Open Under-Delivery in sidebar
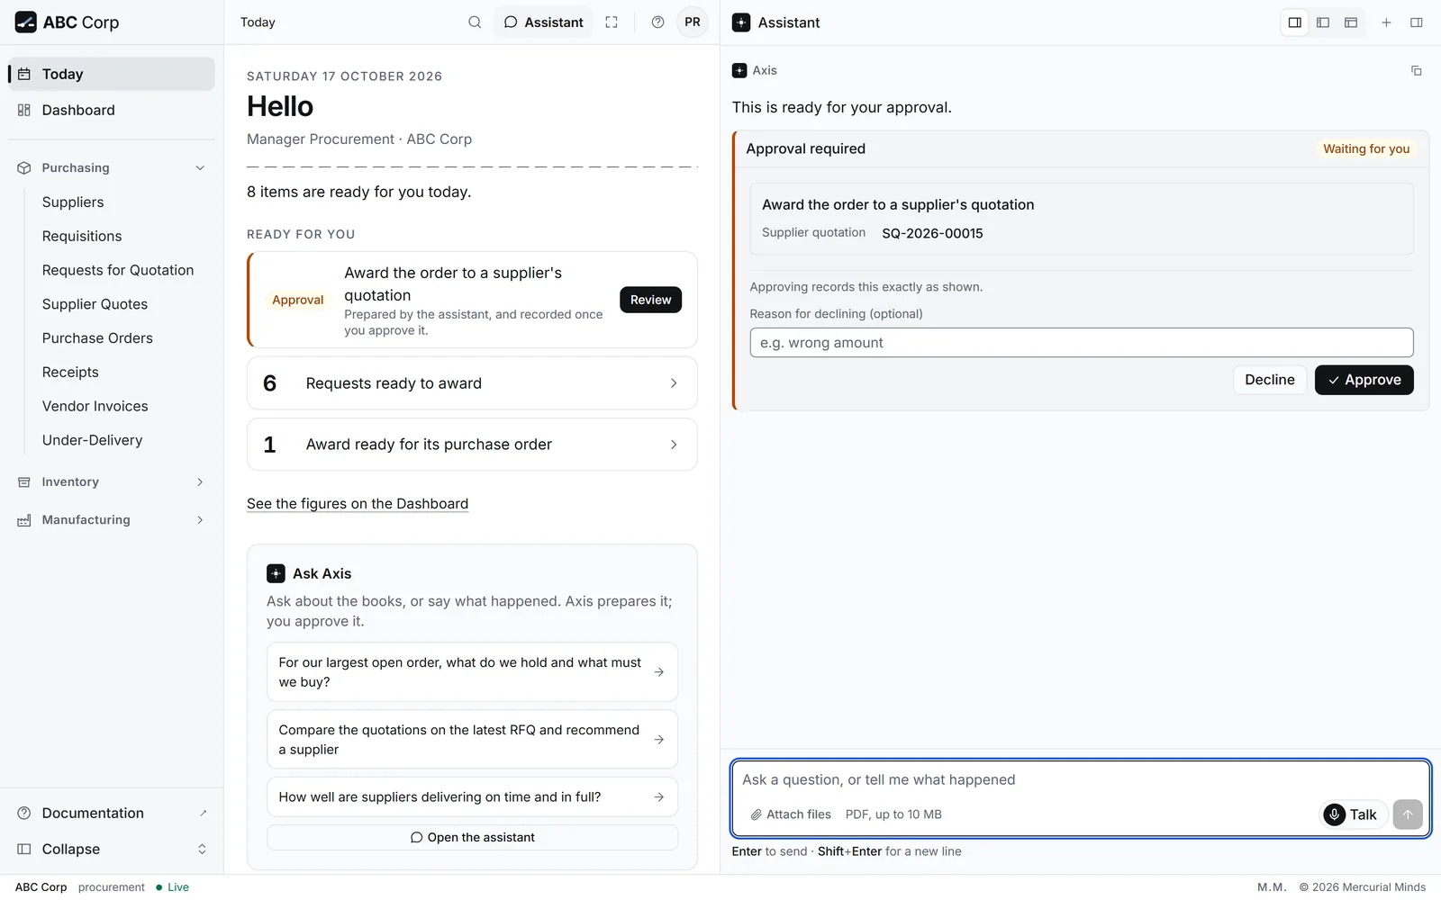This screenshot has height=900, width=1441. [x=92, y=440]
